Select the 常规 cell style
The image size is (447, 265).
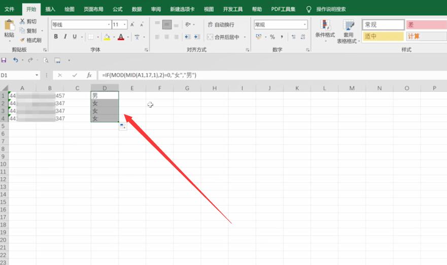click(384, 25)
